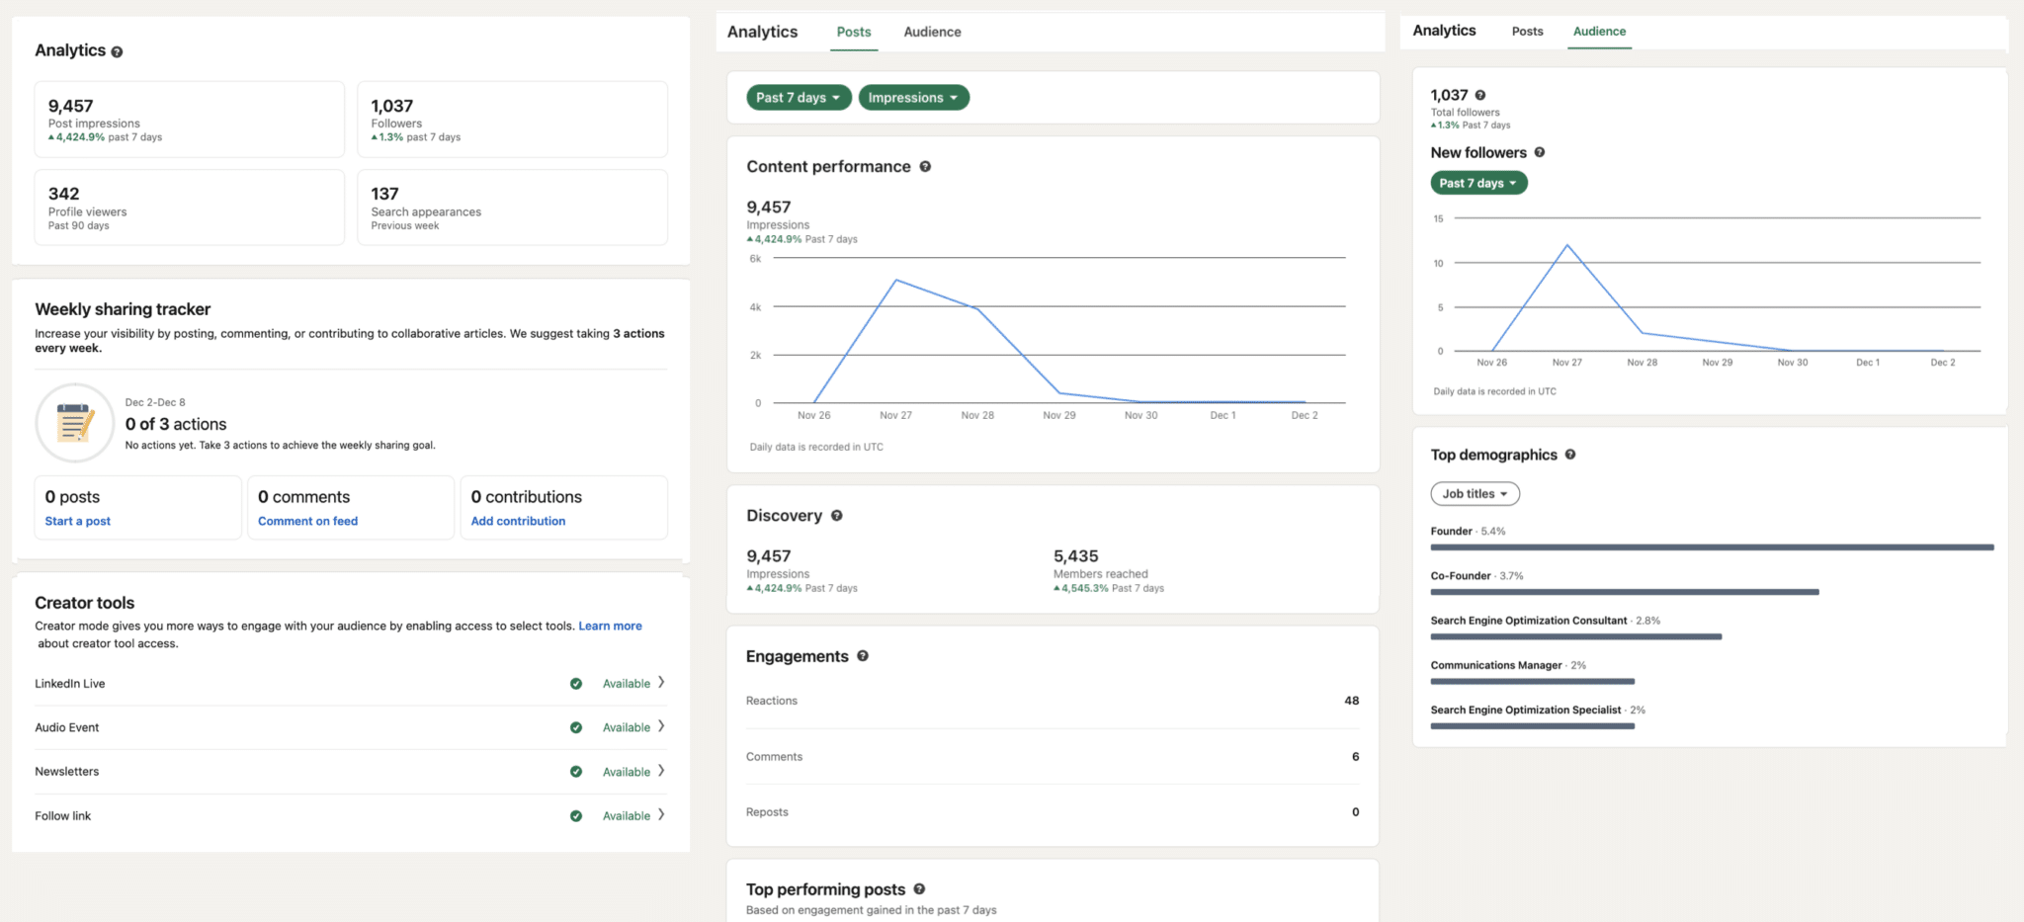Click notepad icon in Weekly sharing tracker
2024x922 pixels.
[x=75, y=423]
